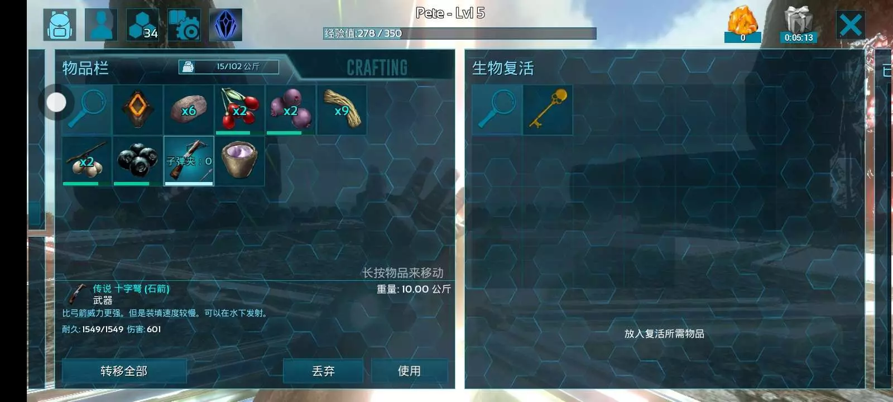Select the 物品栏 inventory tab

tap(85, 68)
